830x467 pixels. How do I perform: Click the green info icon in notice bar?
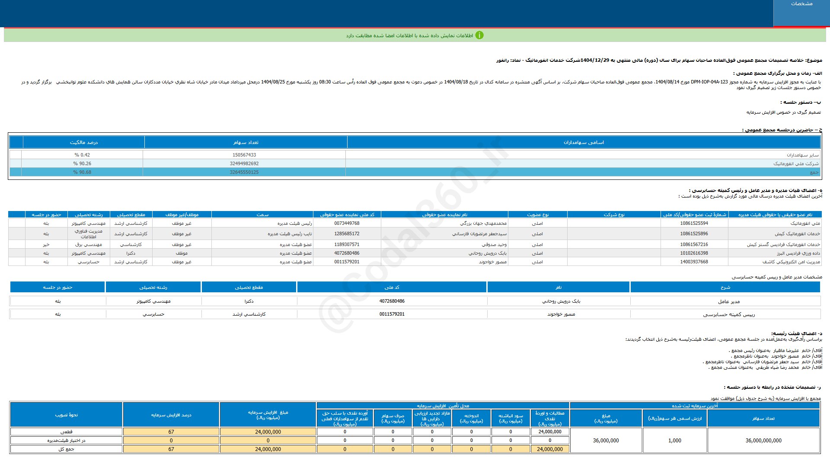[x=479, y=35]
